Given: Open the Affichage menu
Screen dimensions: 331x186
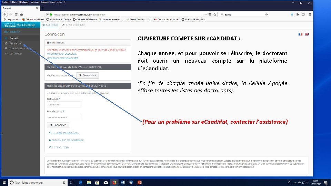Looking at the screenshot, I should tap(23, 2).
